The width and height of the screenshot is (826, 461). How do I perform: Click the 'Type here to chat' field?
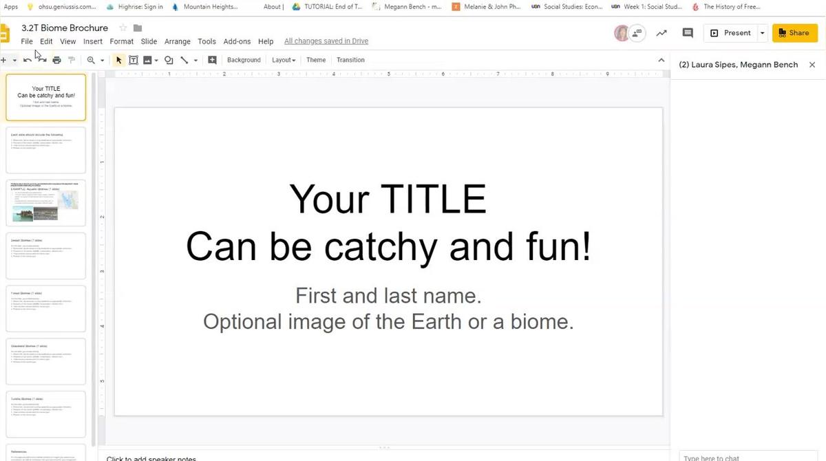(x=748, y=457)
